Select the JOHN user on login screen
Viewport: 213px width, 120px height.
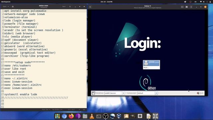tap(151, 63)
